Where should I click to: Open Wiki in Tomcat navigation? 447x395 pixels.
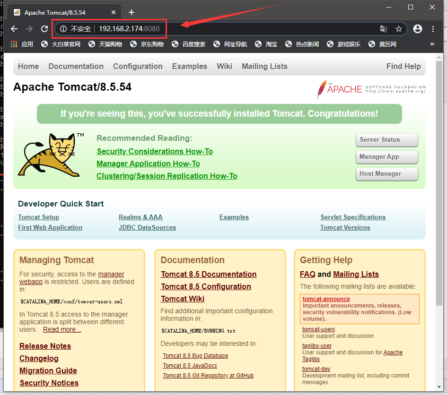pyautogui.click(x=224, y=66)
